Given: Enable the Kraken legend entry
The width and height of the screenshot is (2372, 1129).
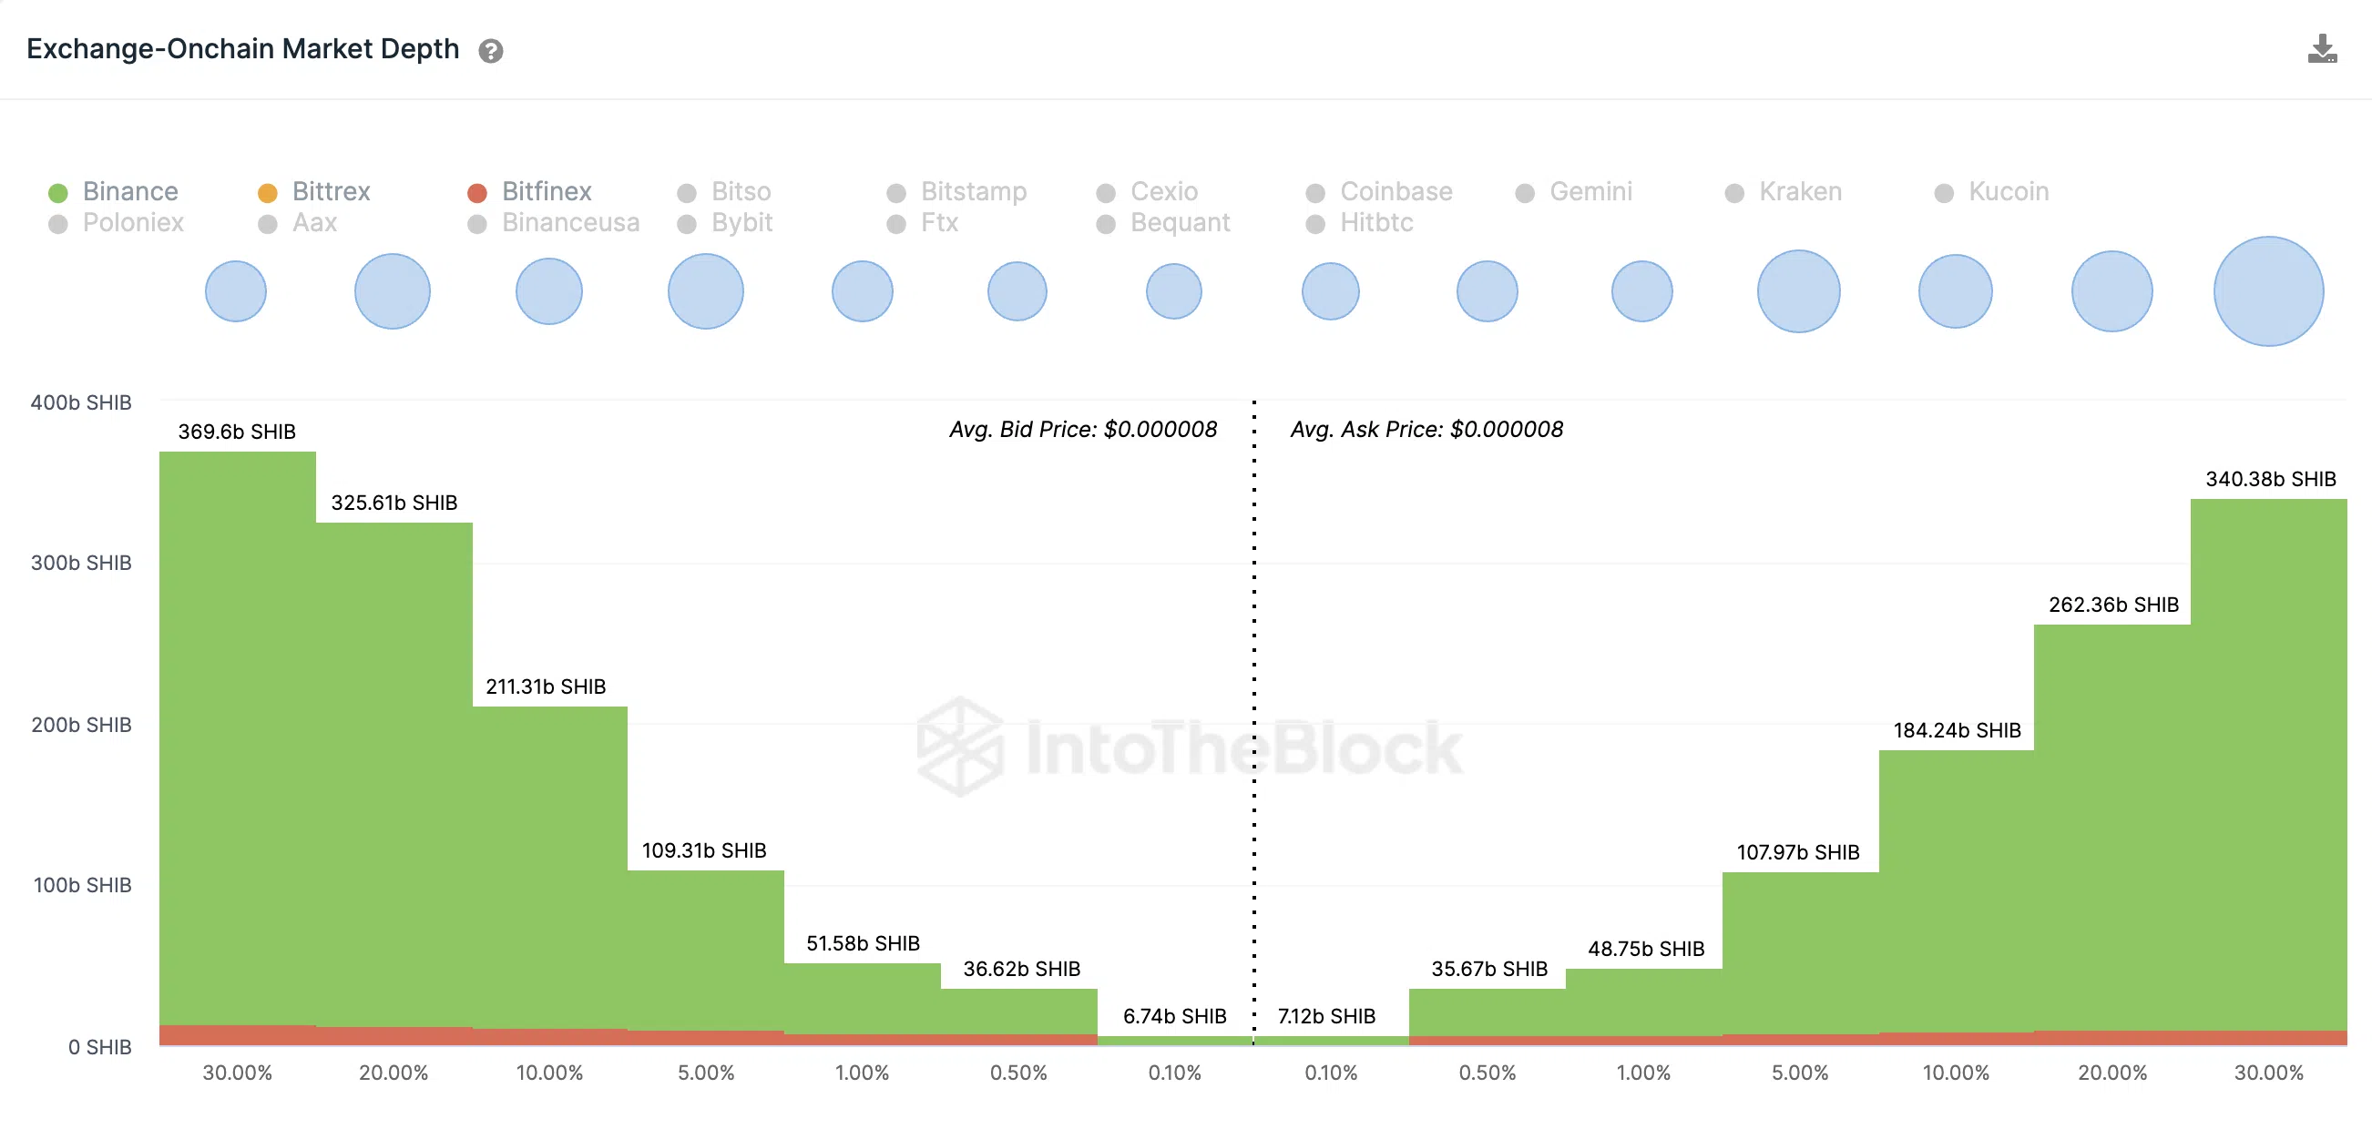Looking at the screenshot, I should 1784,191.
